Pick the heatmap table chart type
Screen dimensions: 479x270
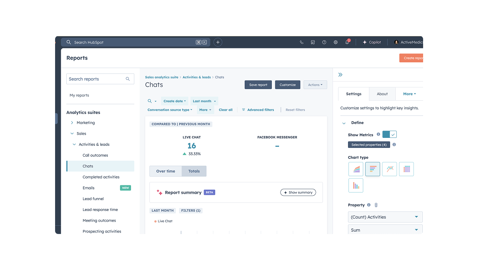(406, 169)
